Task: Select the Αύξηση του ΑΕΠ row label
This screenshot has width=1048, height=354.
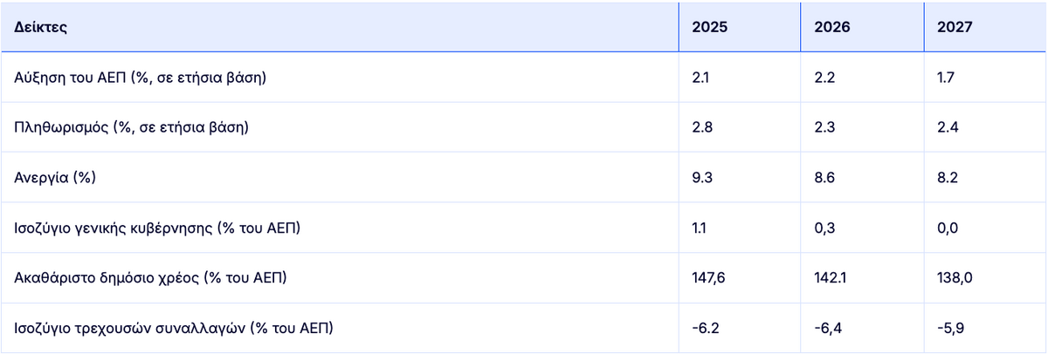Action: 140,78
